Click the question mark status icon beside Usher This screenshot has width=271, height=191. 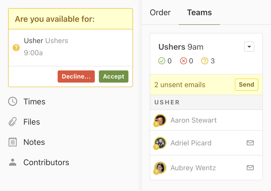click(x=16, y=47)
